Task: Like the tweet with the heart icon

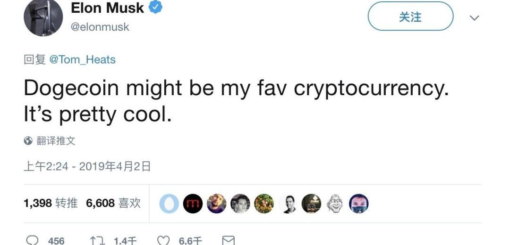Action: pos(163,240)
